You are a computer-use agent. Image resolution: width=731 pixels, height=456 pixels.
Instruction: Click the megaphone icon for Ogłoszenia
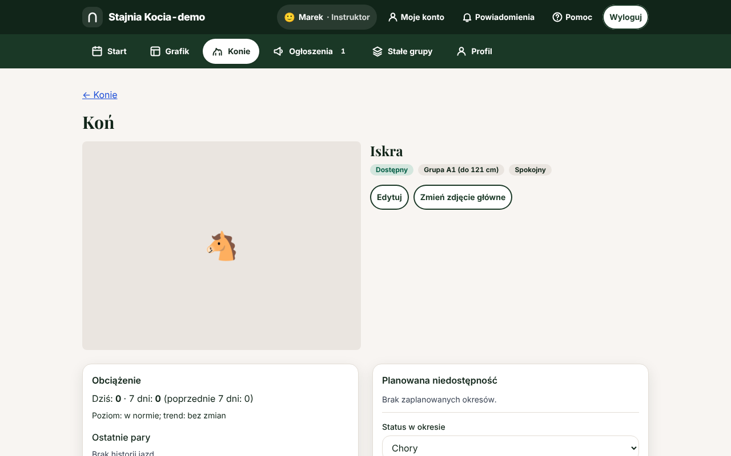click(279, 51)
